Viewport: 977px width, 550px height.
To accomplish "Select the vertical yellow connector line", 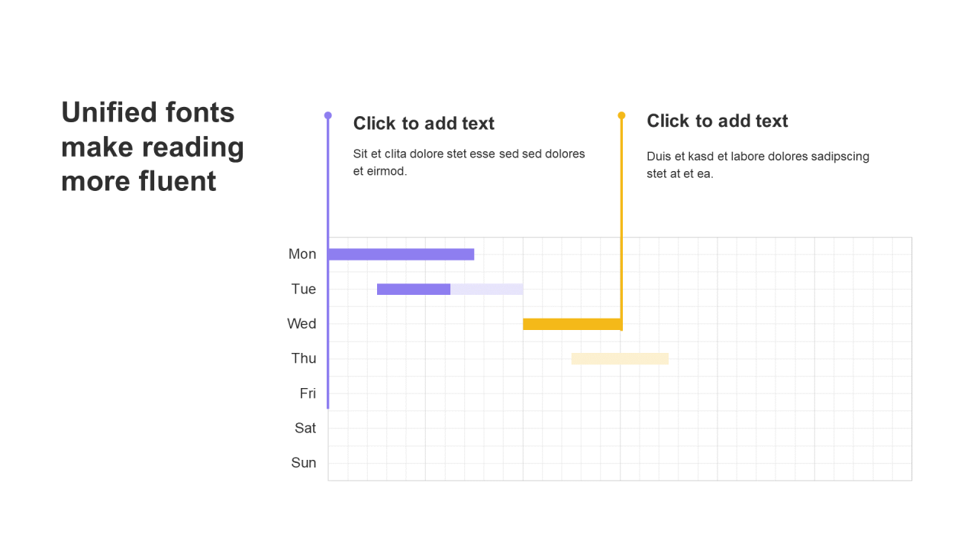I will [621, 222].
